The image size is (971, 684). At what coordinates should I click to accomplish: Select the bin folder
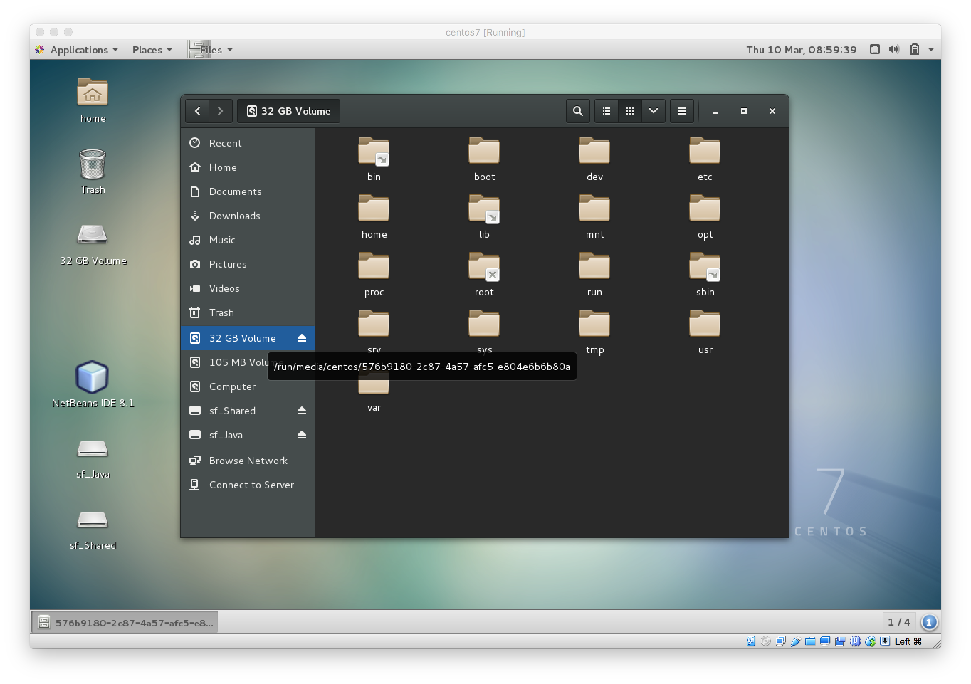point(374,159)
